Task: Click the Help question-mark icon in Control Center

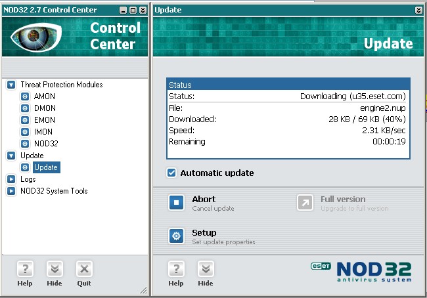Action: pyautogui.click(x=25, y=269)
